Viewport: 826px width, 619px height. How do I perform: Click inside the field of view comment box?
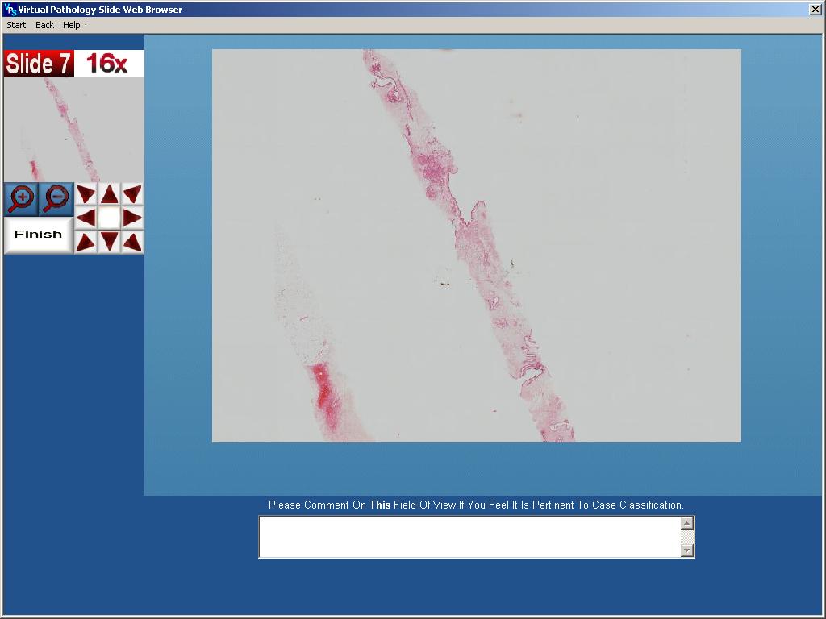click(x=469, y=537)
